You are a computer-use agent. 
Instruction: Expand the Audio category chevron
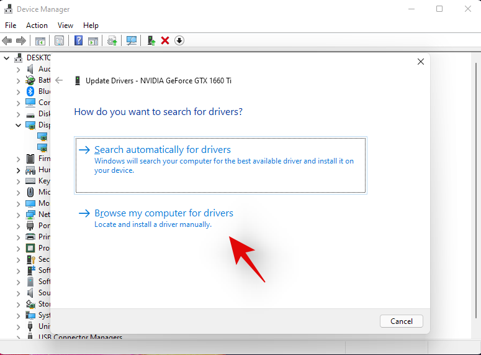point(18,70)
